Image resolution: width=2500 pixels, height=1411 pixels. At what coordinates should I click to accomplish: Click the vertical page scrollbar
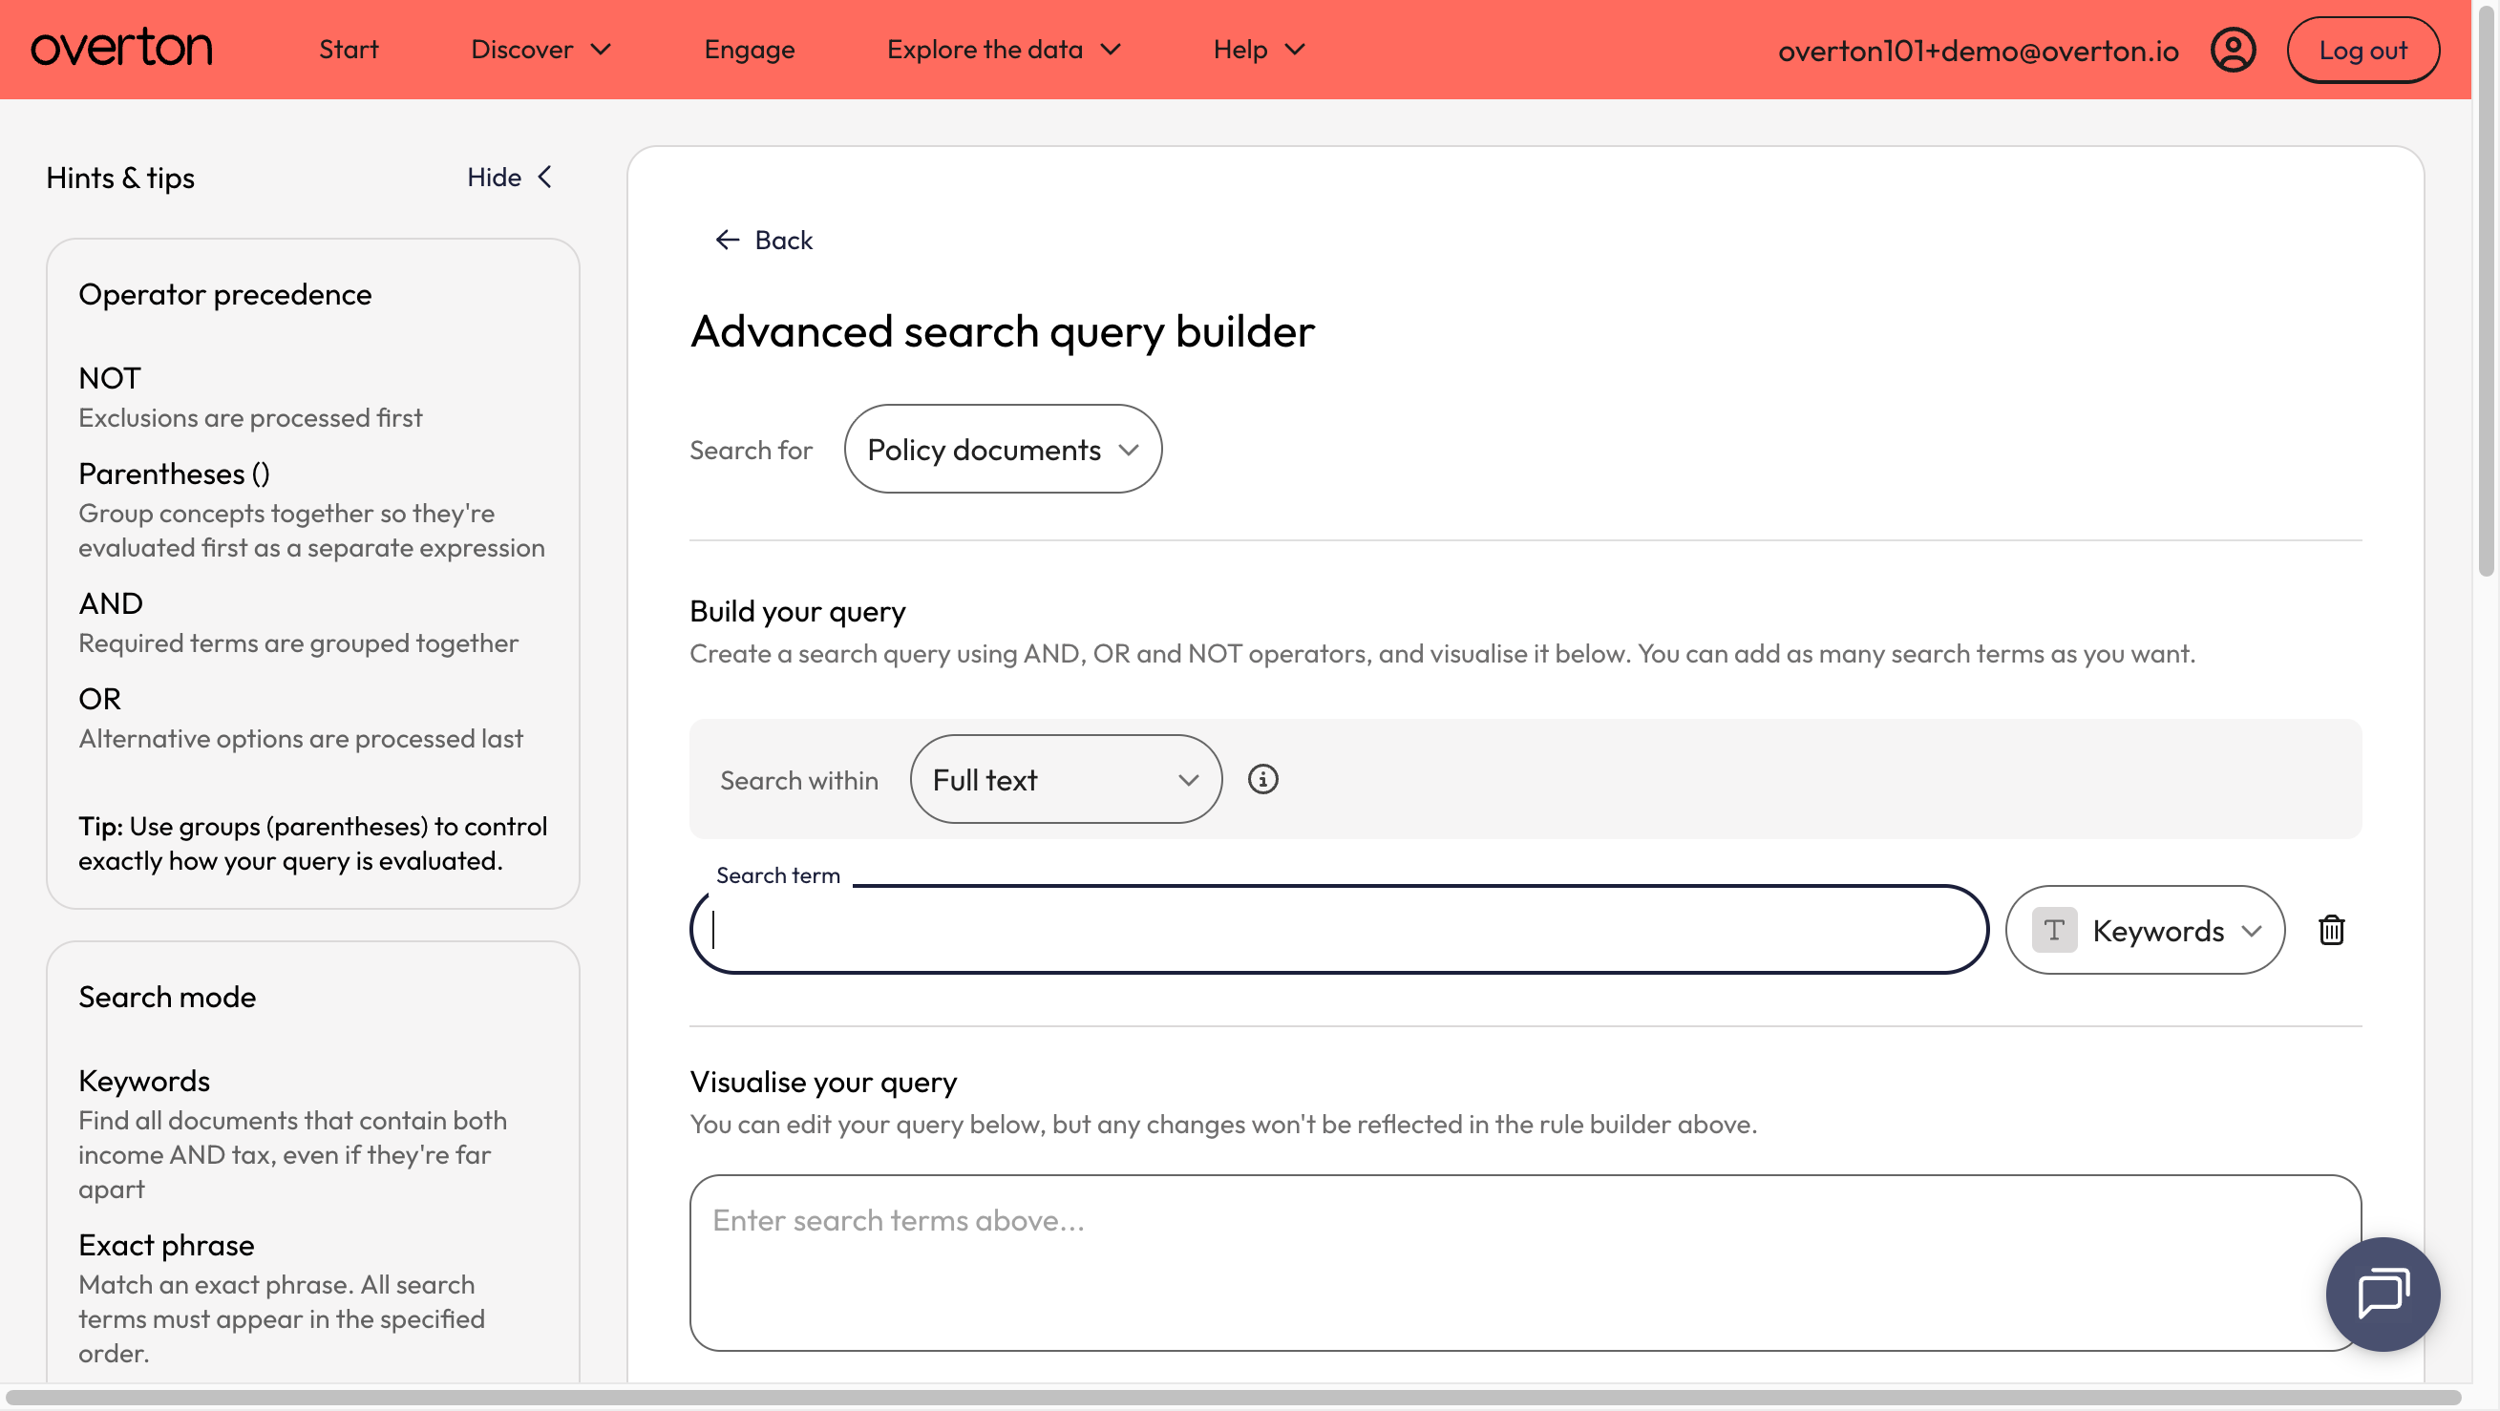(2486, 291)
